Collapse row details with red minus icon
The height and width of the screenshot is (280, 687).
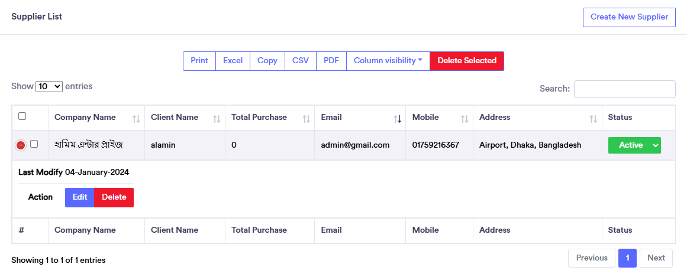[21, 145]
